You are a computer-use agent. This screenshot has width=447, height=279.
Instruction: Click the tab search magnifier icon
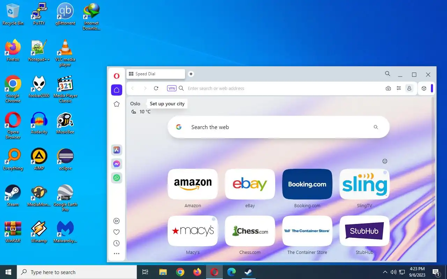tap(388, 74)
